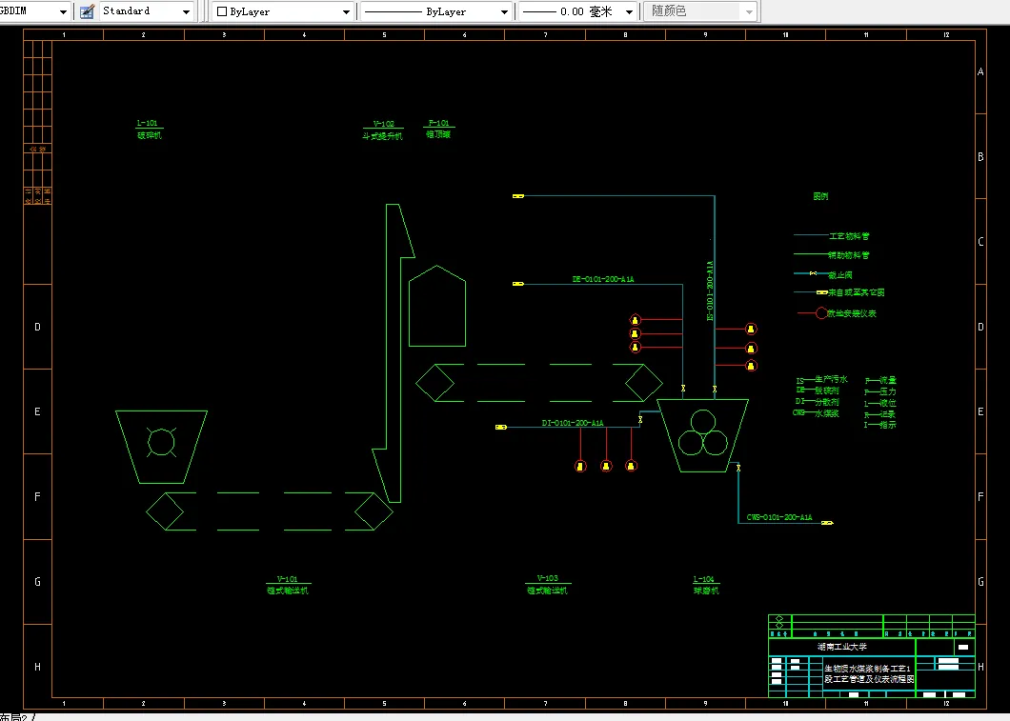Select the 湖南工业大学 title block text

click(x=842, y=647)
